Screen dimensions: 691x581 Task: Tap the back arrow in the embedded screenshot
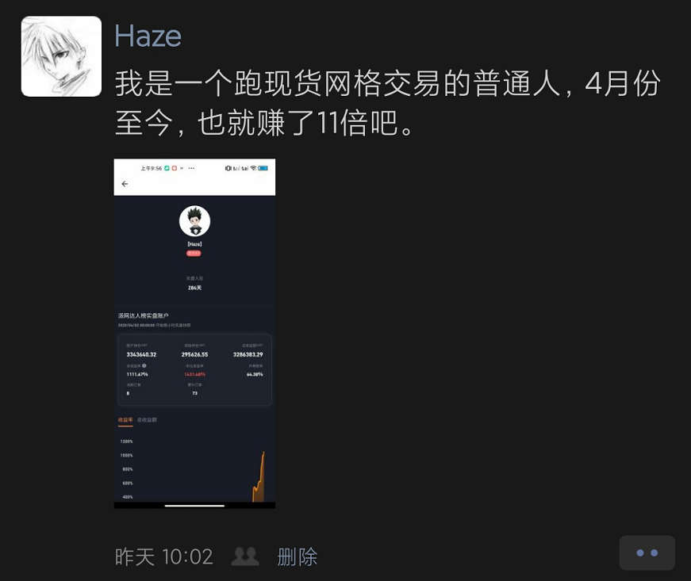[x=125, y=184]
